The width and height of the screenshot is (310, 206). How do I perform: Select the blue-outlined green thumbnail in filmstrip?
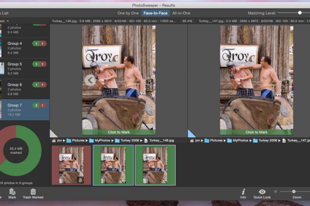click(113, 165)
